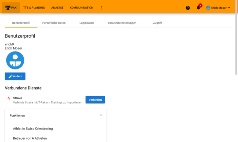Viewport: 238px width, 142px height.
Task: Select the Benutzerprofil tab
Action: (x=21, y=23)
